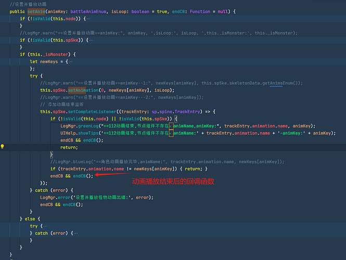346x260 pixels.
Task: Click the greenLog method on LogMgr
Action: [x=88, y=126]
